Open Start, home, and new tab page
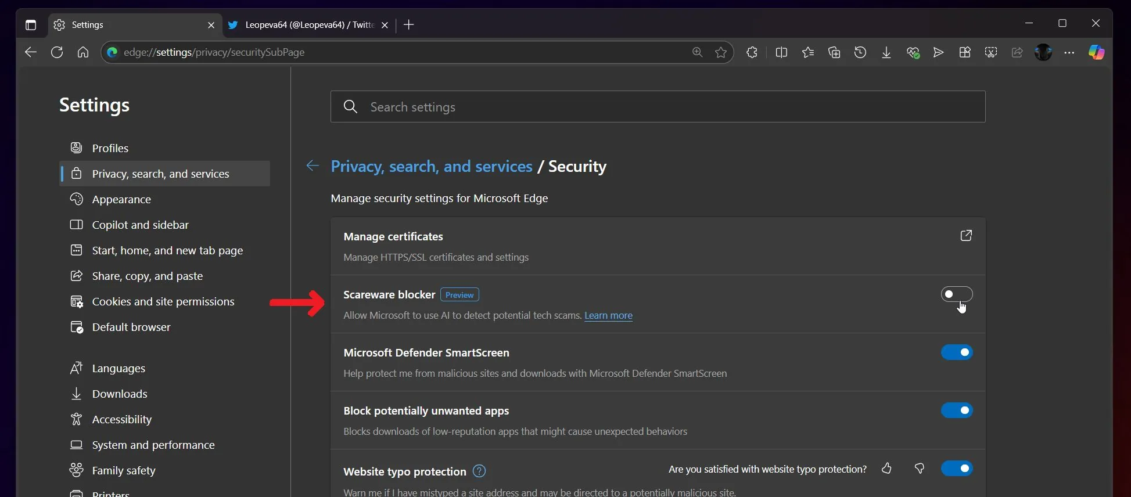Screen dimensions: 1131x497 tap(164, 250)
